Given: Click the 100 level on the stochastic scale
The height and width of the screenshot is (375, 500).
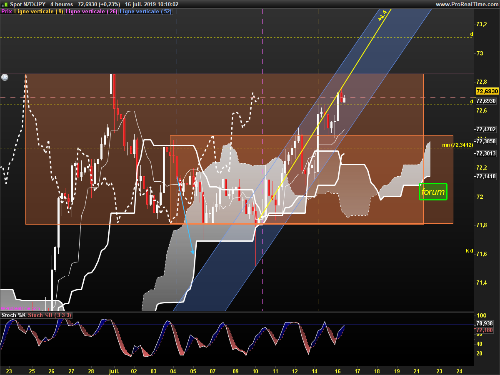Looking at the screenshot, I should click(x=481, y=315).
